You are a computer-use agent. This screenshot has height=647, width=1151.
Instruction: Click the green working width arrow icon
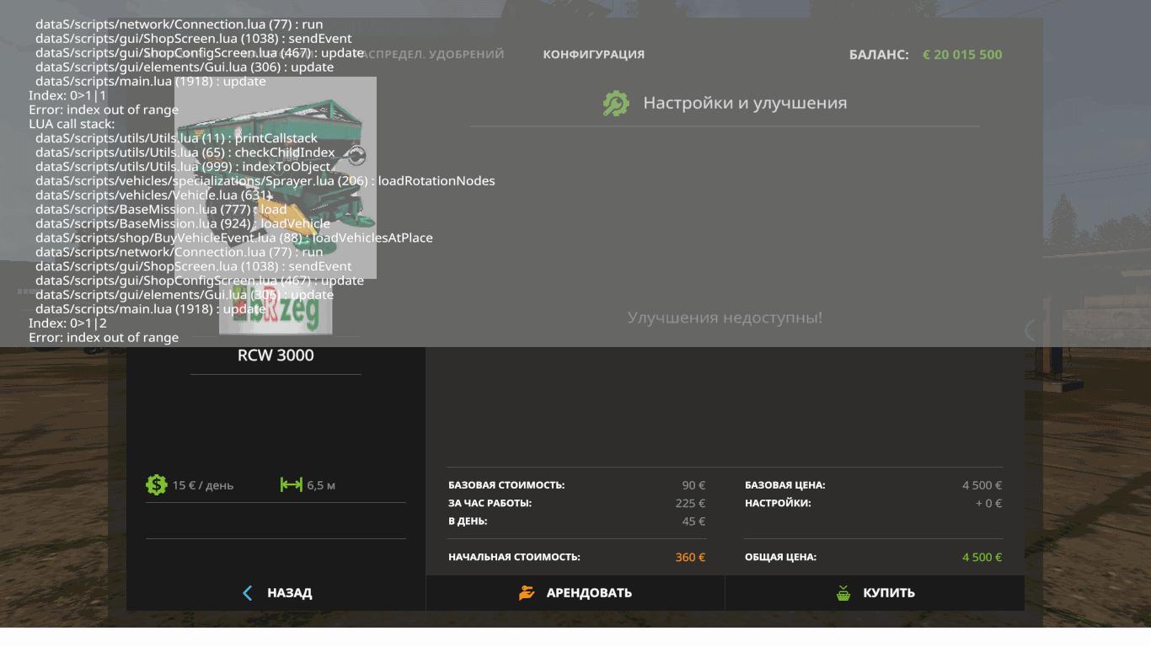[291, 485]
